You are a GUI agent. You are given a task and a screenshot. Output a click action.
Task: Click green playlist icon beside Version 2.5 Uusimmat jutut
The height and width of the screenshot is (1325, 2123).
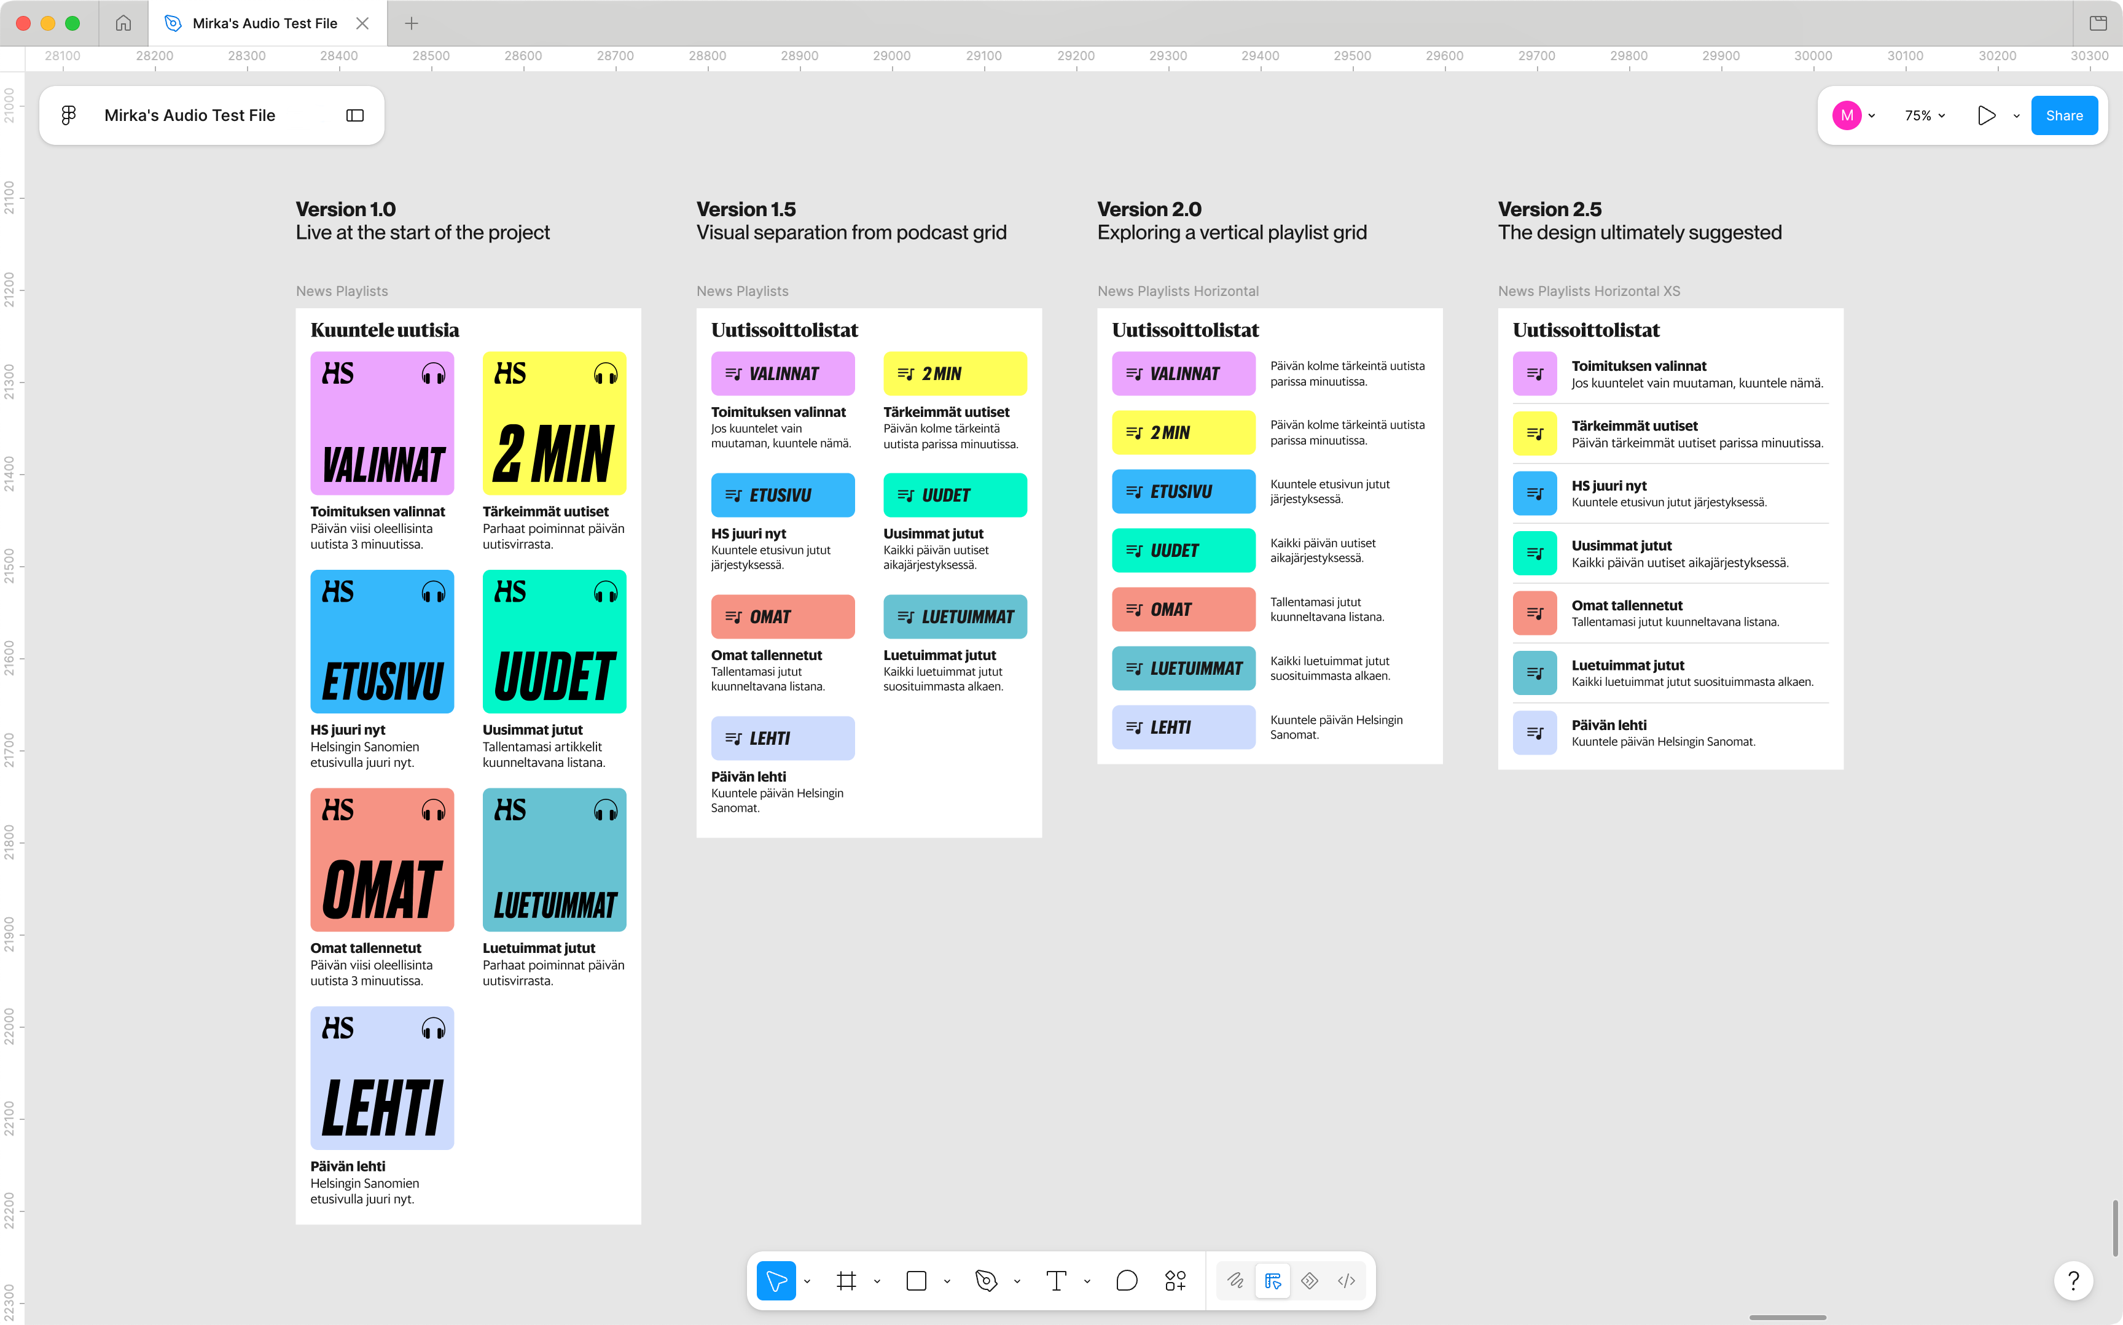click(x=1535, y=553)
